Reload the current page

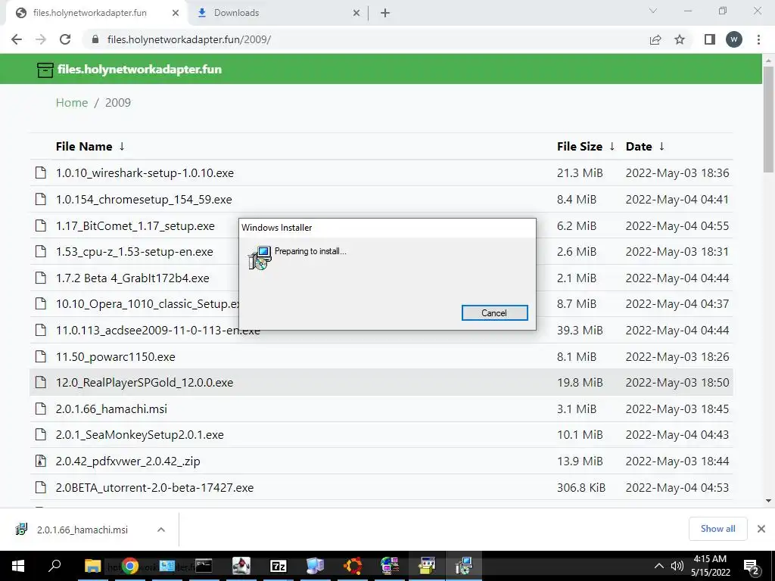tap(65, 39)
